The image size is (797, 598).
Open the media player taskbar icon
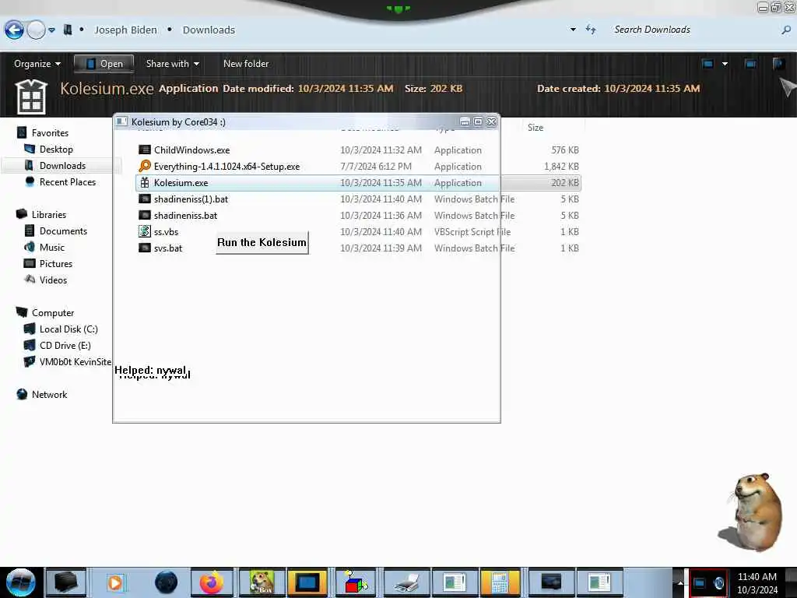click(115, 582)
